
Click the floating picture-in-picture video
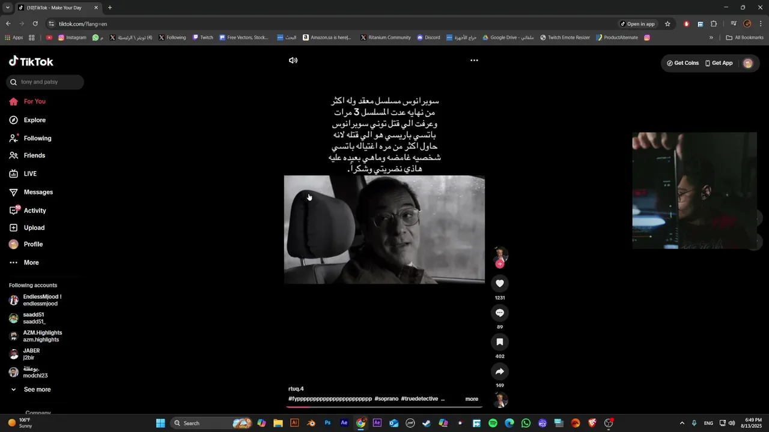coord(695,191)
